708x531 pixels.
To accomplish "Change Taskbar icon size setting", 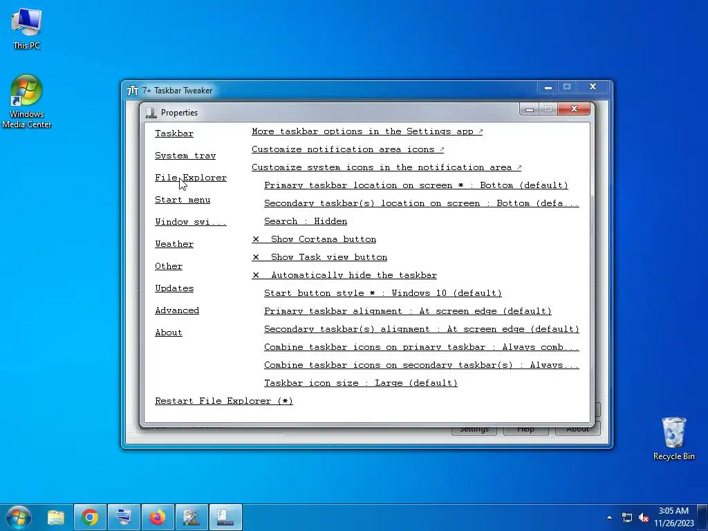I will point(361,383).
